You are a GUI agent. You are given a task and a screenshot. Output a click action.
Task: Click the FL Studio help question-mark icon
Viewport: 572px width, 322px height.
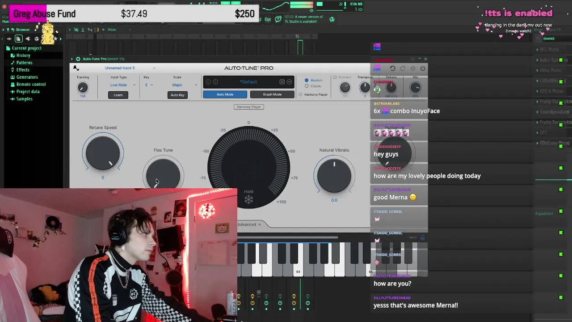(278, 19)
